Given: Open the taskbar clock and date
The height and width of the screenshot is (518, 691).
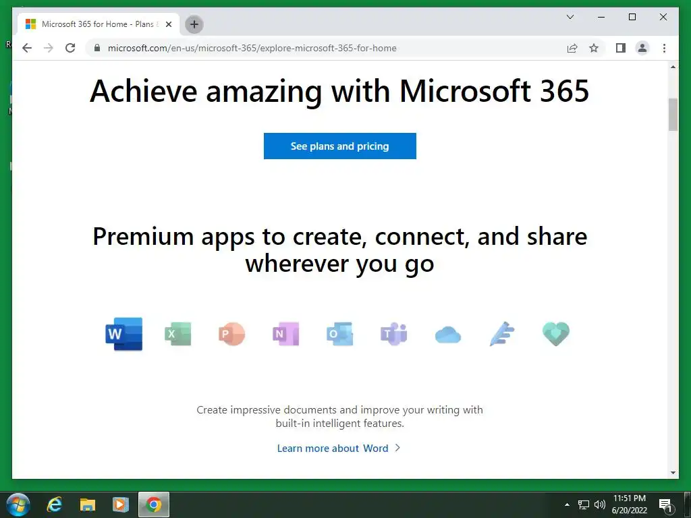Looking at the screenshot, I should [630, 505].
